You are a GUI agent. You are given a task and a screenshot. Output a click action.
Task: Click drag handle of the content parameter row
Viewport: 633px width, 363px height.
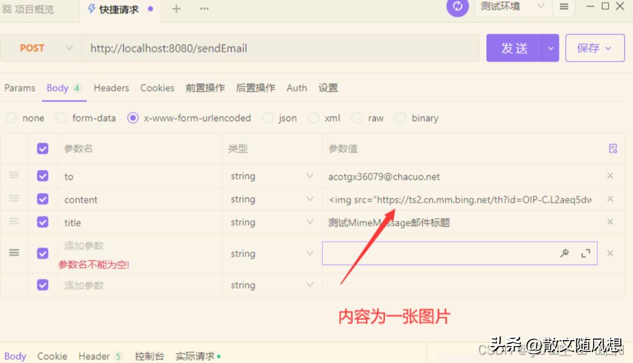tap(14, 199)
